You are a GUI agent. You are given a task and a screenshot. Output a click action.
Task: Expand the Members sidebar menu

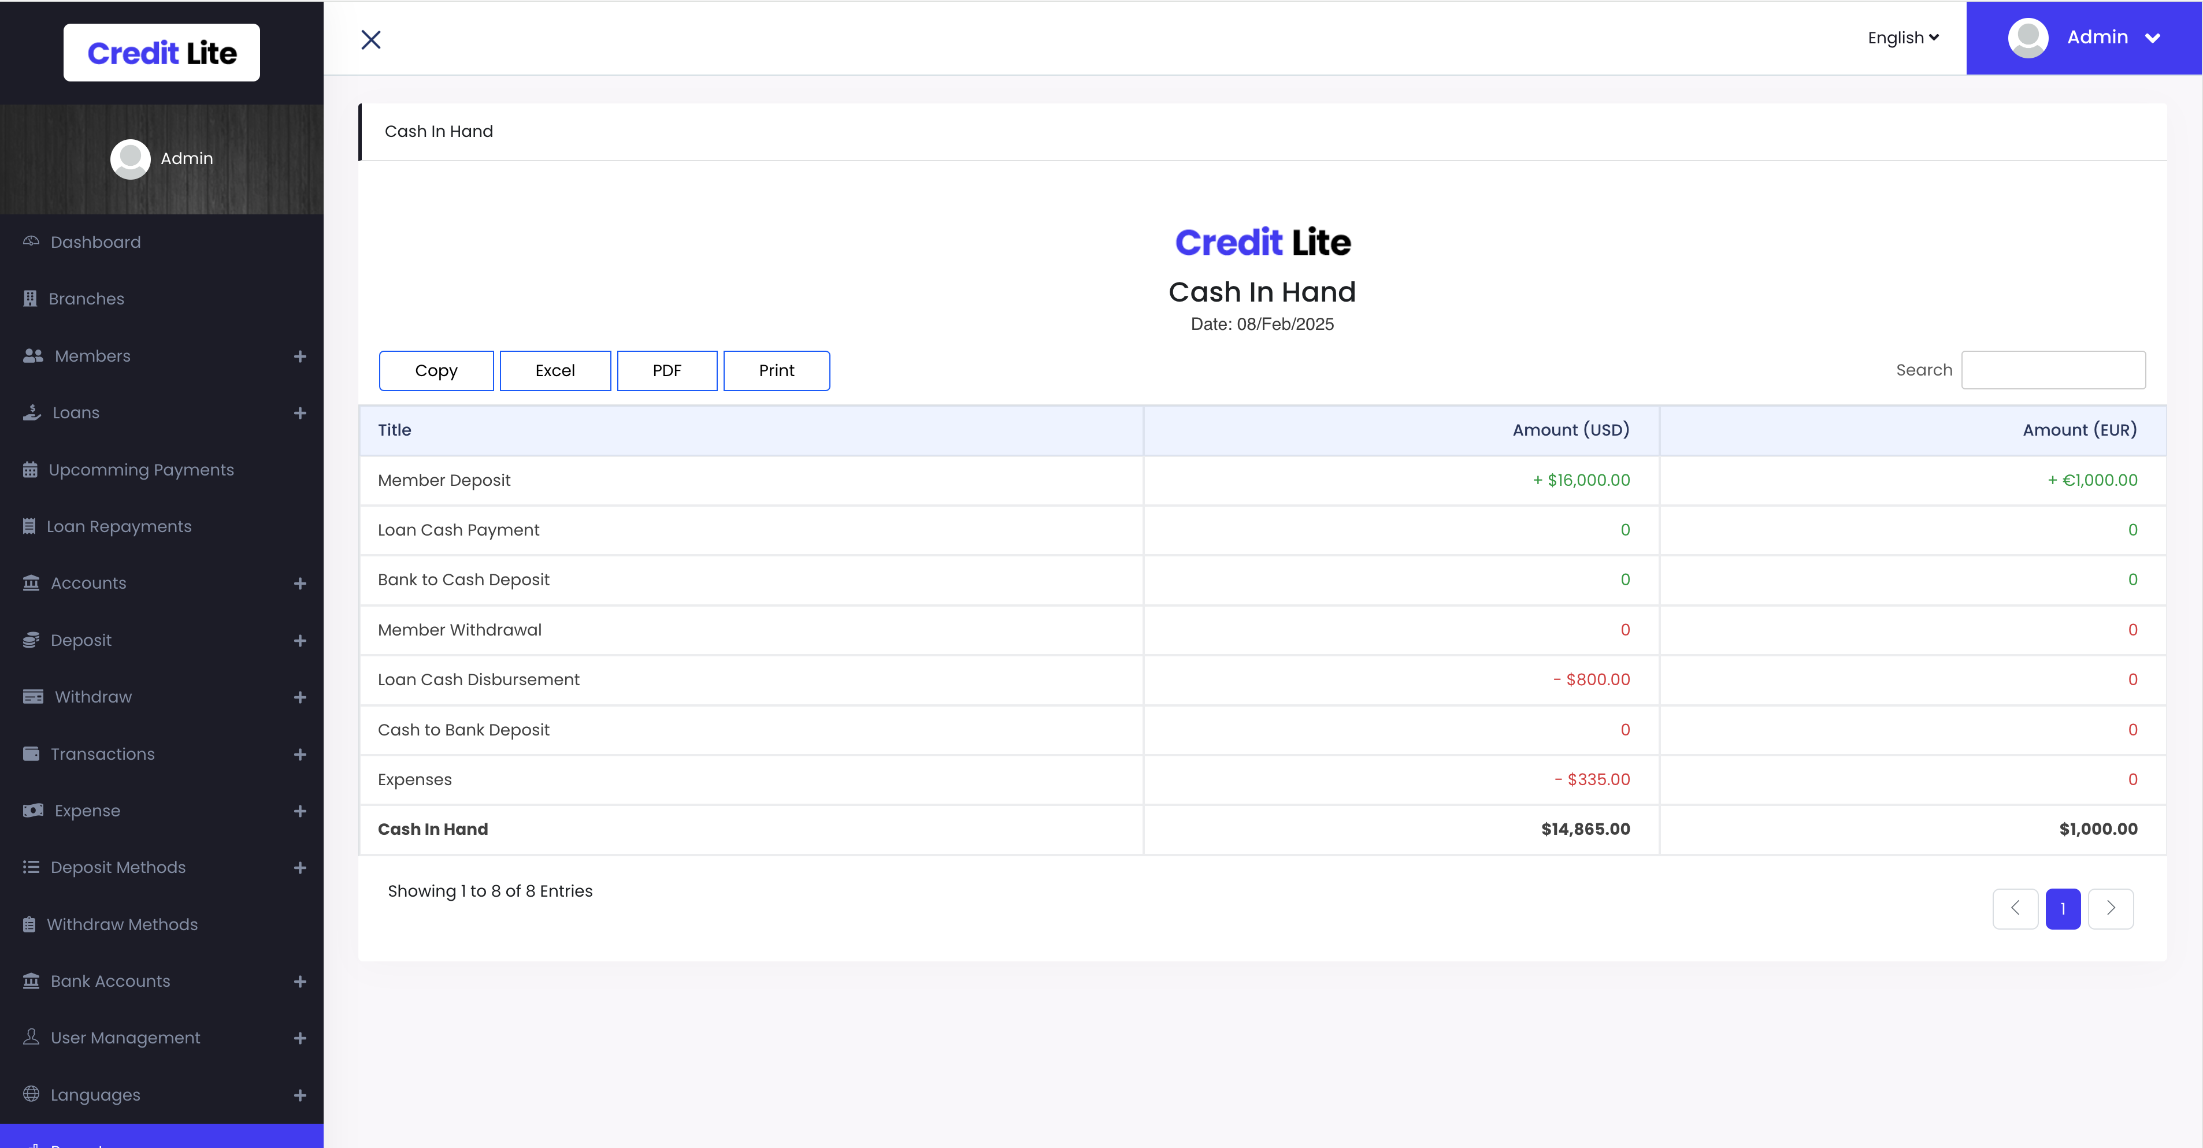pyautogui.click(x=300, y=355)
